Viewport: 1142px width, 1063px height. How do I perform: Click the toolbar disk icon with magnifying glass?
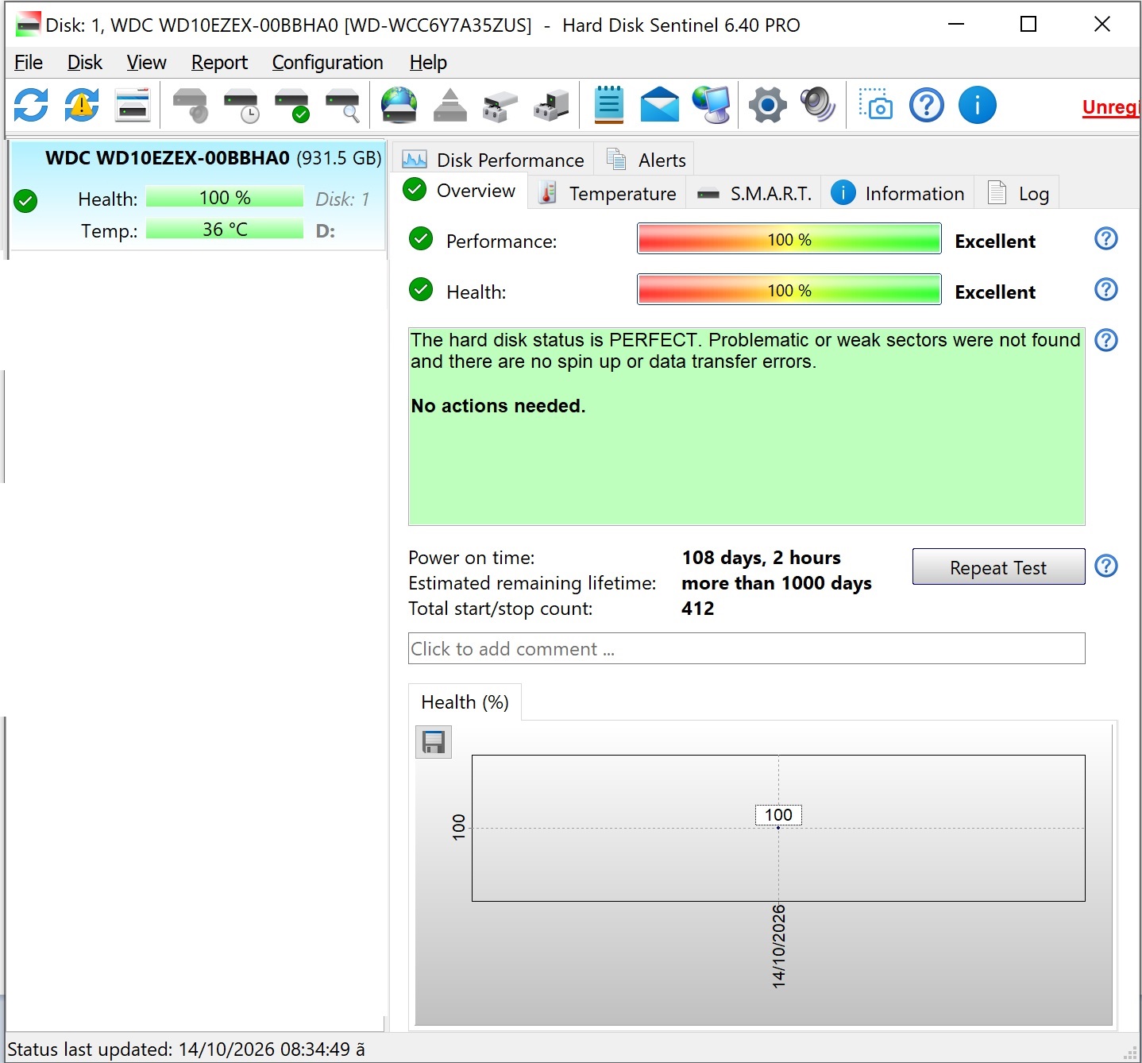point(342,106)
